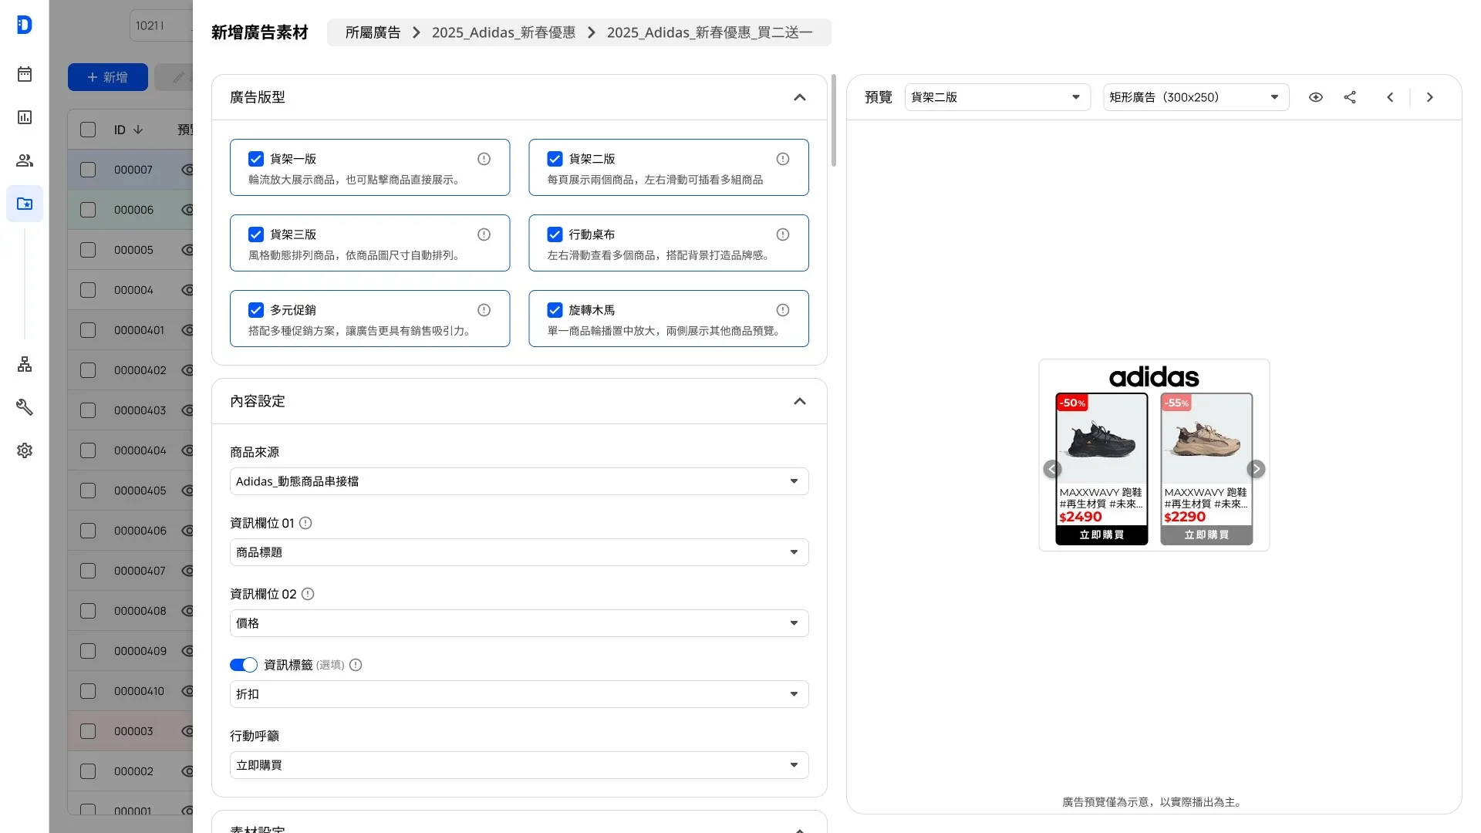Click the blue 新增 button
Viewport: 1481px width, 833px height.
(x=108, y=77)
